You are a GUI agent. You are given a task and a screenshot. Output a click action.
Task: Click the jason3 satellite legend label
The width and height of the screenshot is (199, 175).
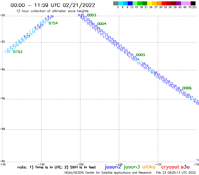coord(132,167)
